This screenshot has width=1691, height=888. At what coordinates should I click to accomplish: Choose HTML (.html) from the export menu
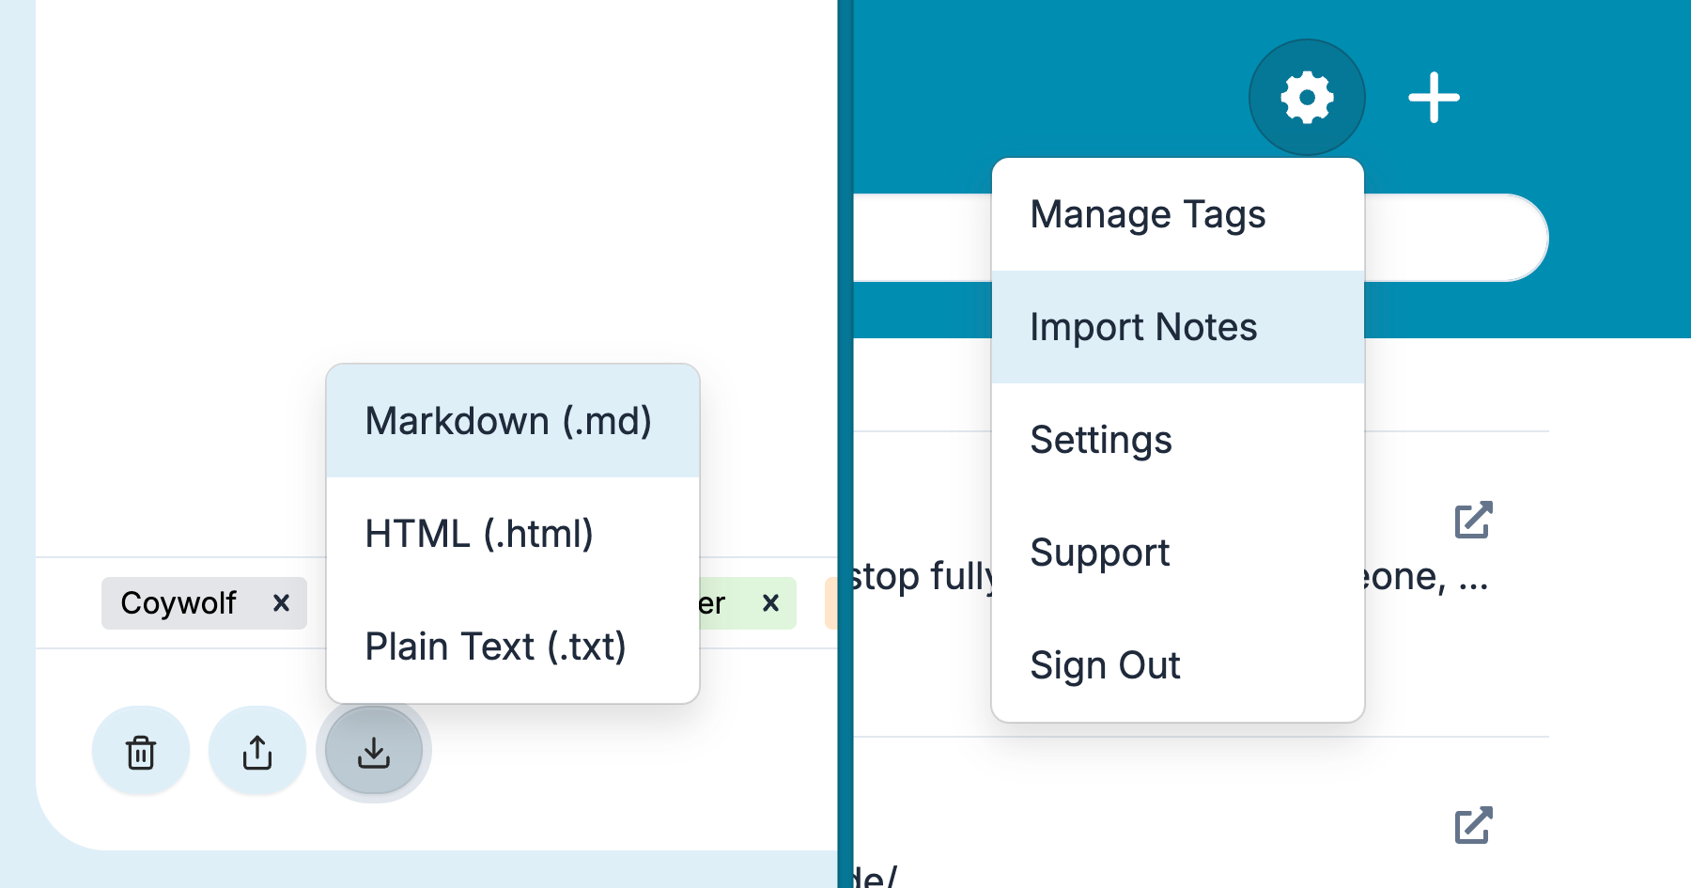point(479,533)
